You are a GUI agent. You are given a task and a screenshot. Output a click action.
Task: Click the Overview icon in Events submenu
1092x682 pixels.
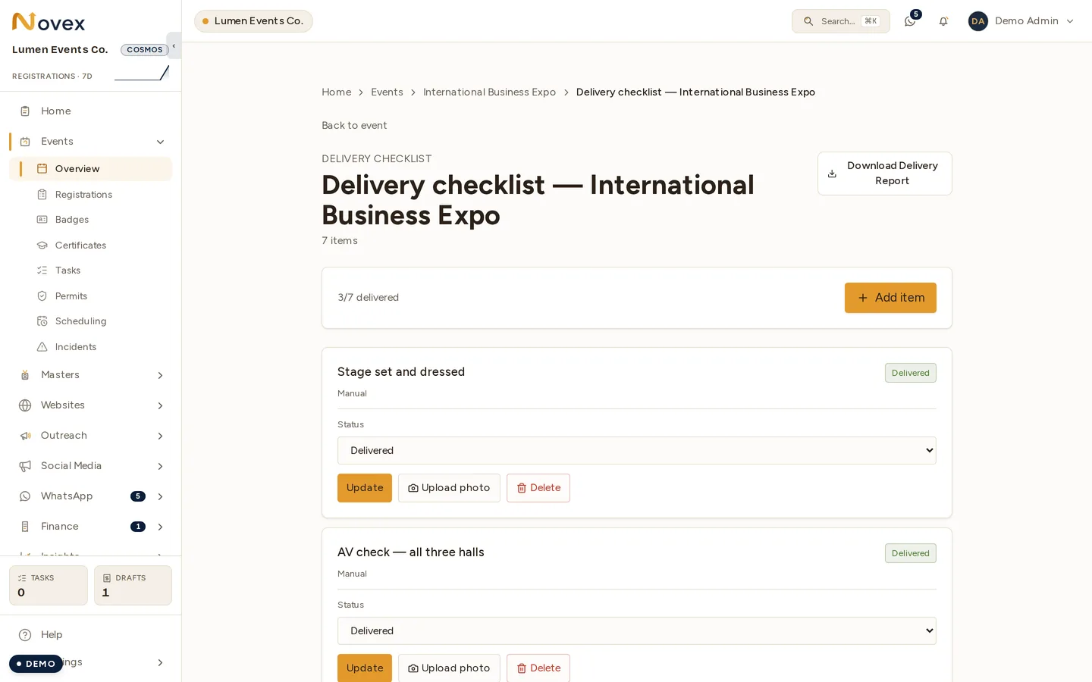pos(42,169)
